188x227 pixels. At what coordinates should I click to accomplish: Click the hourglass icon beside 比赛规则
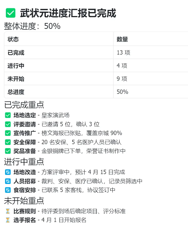pos(8,211)
